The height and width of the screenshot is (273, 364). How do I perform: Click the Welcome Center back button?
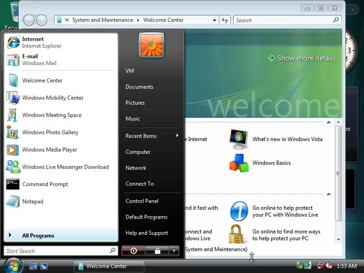click(x=29, y=20)
